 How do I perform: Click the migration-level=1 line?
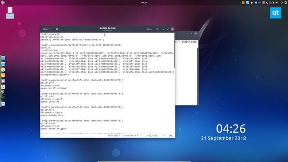52,37
